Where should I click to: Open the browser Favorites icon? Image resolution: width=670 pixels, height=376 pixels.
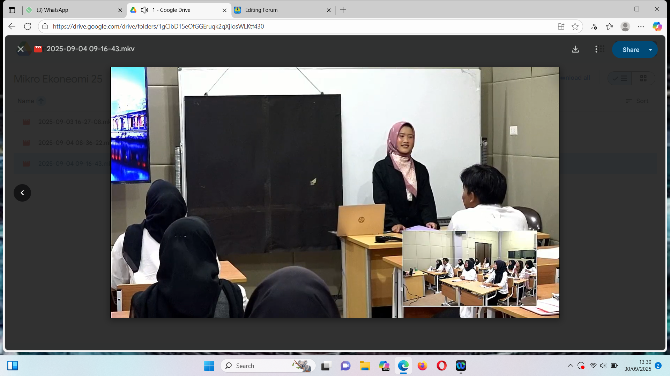[x=610, y=26]
